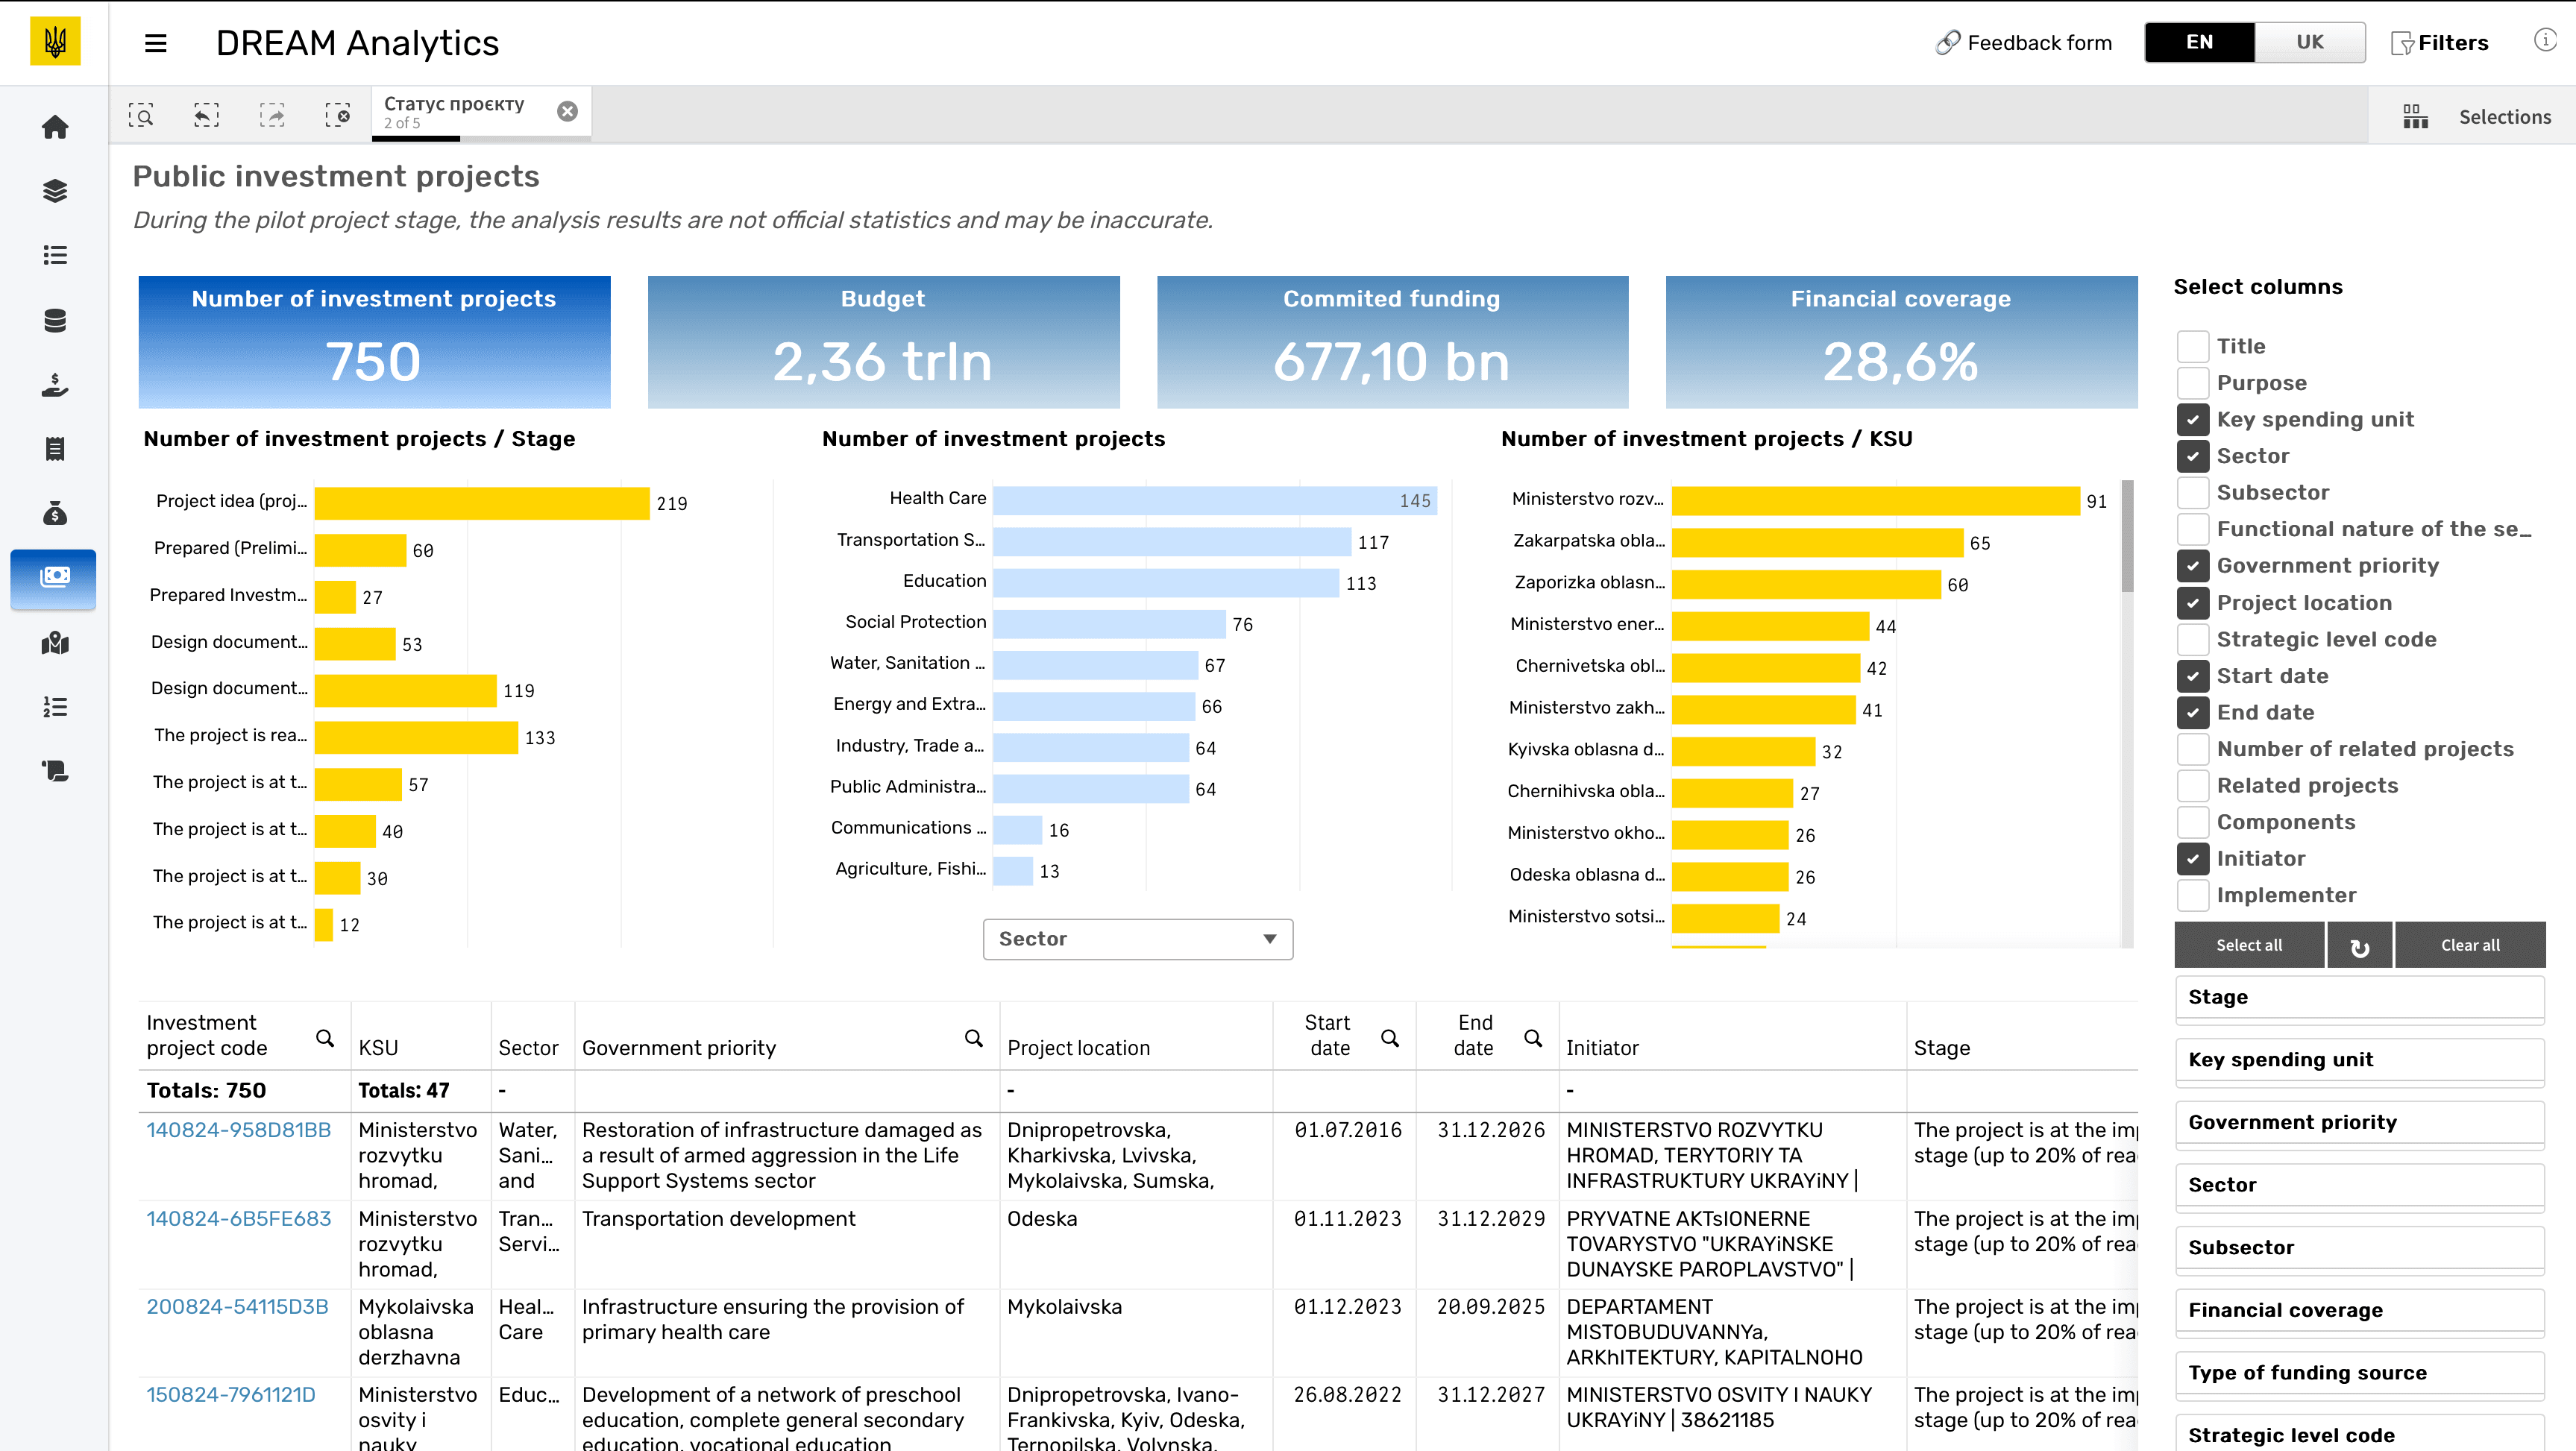Open the hand with dollar sidebar icon

point(55,385)
